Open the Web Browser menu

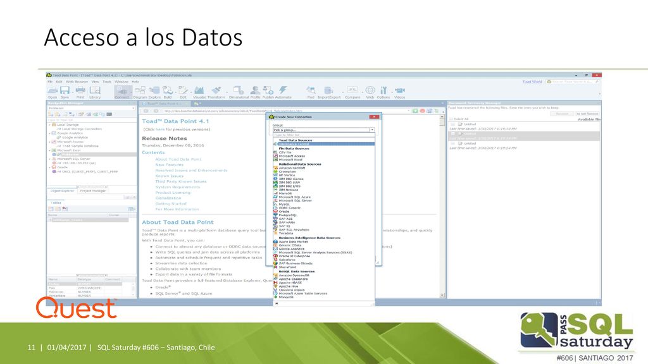click(x=77, y=82)
